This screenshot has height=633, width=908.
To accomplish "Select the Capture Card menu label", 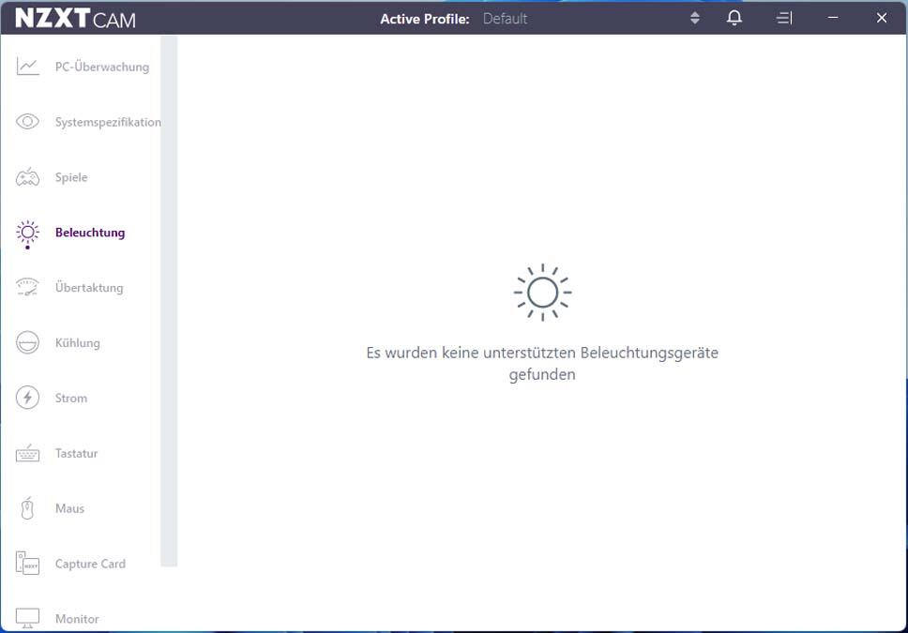I will [x=90, y=564].
